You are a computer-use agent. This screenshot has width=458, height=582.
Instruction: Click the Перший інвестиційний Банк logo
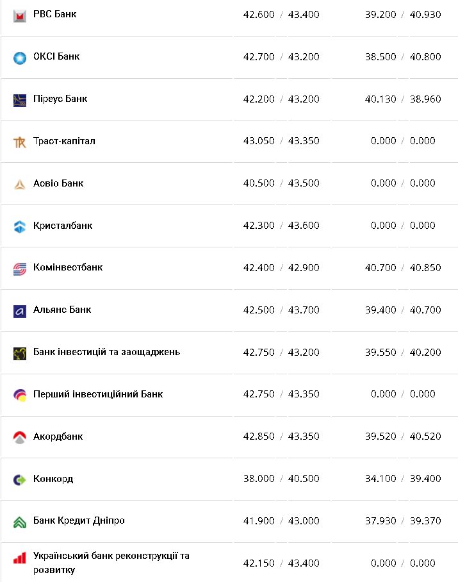(x=20, y=395)
